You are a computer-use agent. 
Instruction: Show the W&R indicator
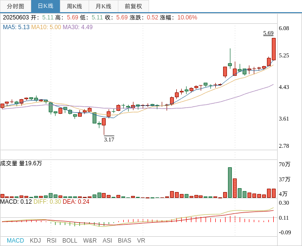90,241
